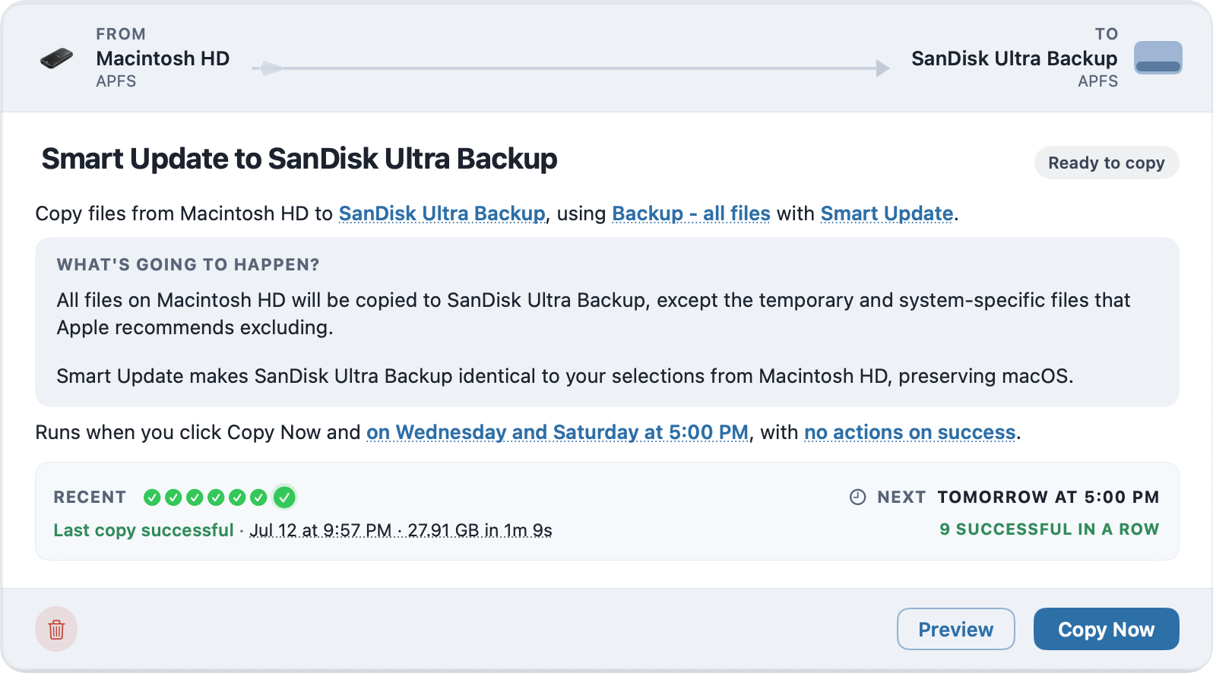
Task: Click the Last copy successful status text
Action: coord(144,530)
